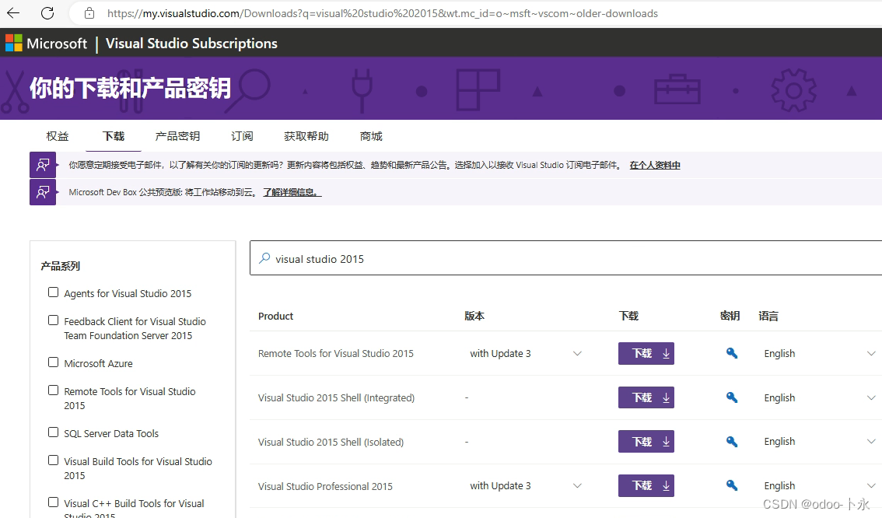This screenshot has width=882, height=518.
Task: Click Visual Studio Subscriptions header title
Action: pos(191,44)
